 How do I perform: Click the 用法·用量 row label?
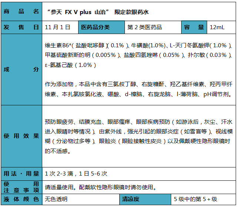pos(21,174)
